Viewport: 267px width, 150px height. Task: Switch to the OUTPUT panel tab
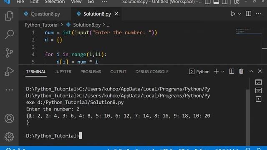[x=118, y=72]
